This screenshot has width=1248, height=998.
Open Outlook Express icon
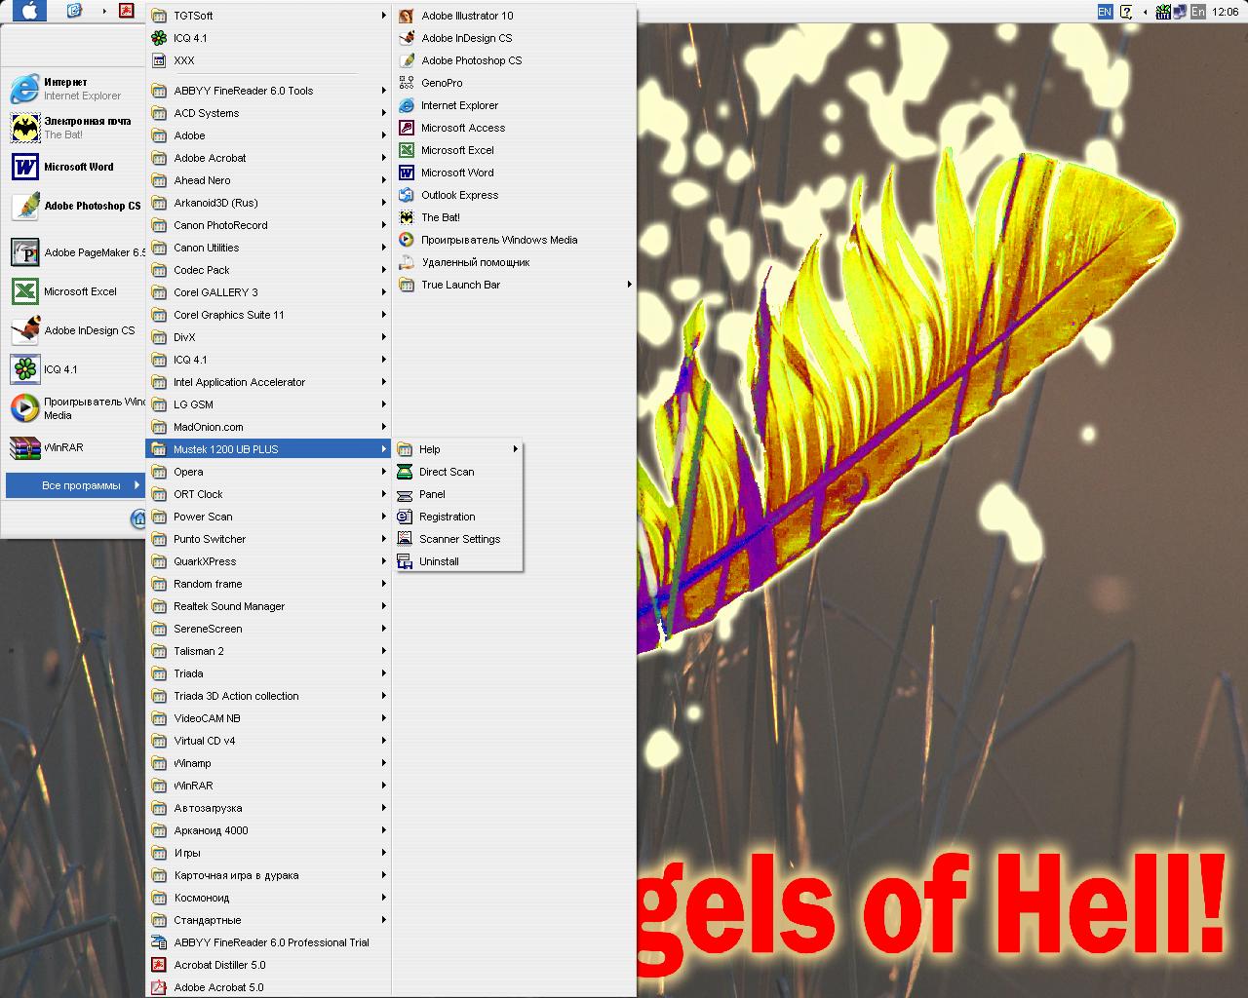click(407, 195)
